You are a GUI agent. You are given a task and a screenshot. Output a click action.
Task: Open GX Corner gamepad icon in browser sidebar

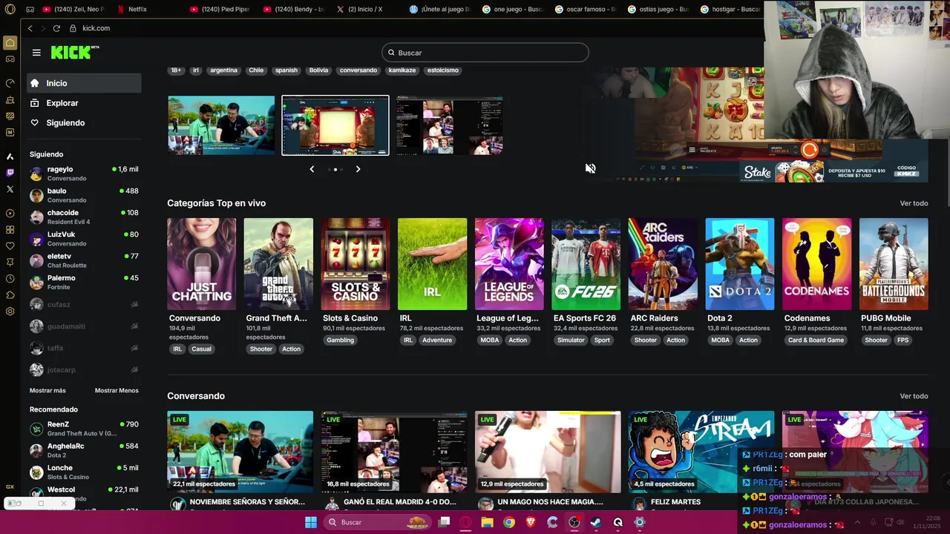point(10,59)
